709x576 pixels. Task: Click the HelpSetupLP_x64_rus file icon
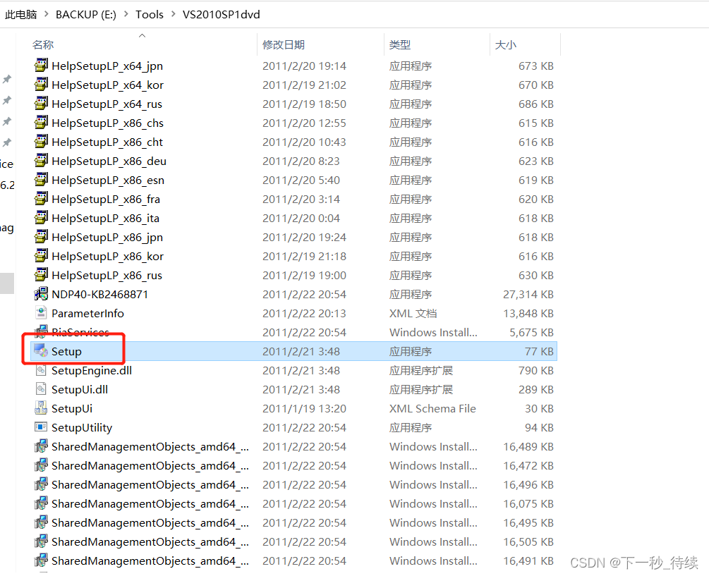pyautogui.click(x=41, y=104)
